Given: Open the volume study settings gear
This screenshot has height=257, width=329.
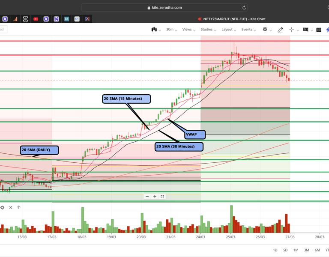Looking at the screenshot, I should [x=2, y=207].
